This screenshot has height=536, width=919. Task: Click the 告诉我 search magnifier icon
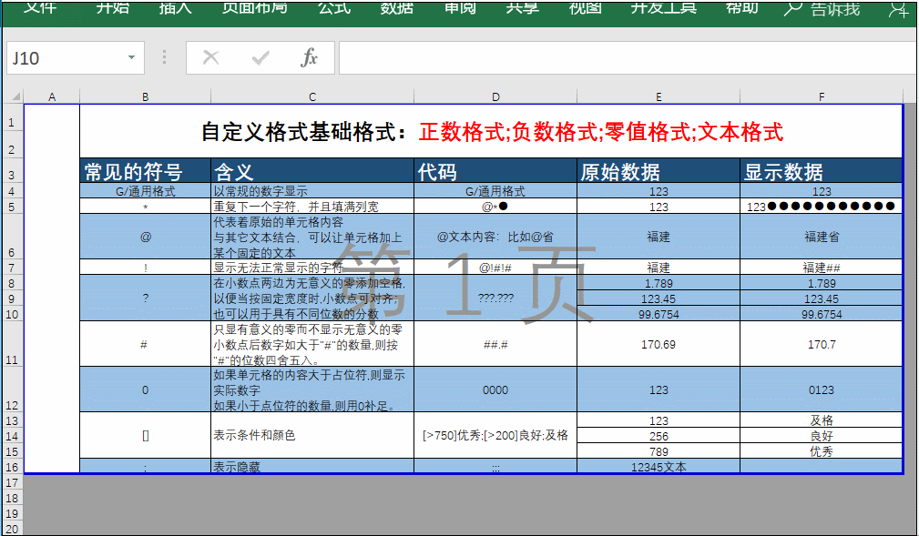793,8
